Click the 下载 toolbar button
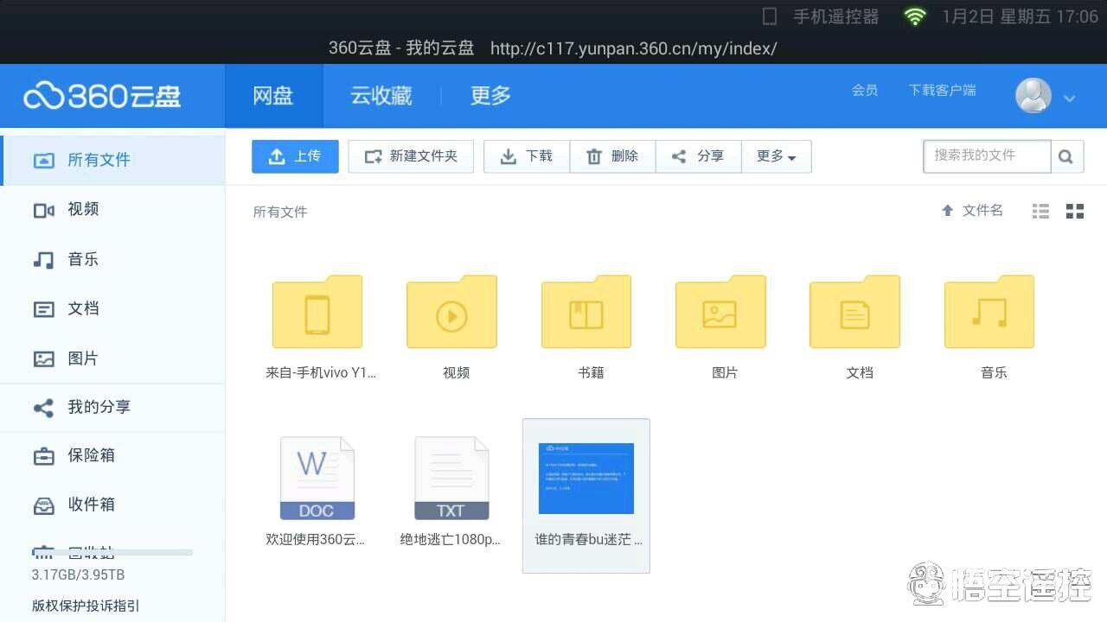This screenshot has width=1107, height=622. pos(527,156)
